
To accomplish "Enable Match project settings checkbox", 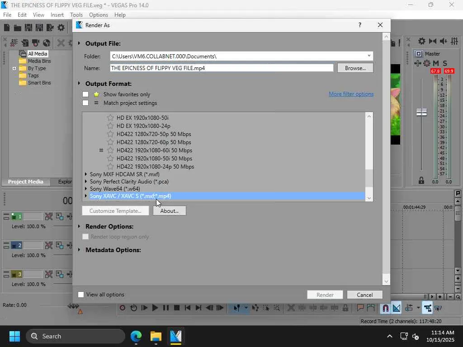I will tap(85, 103).
